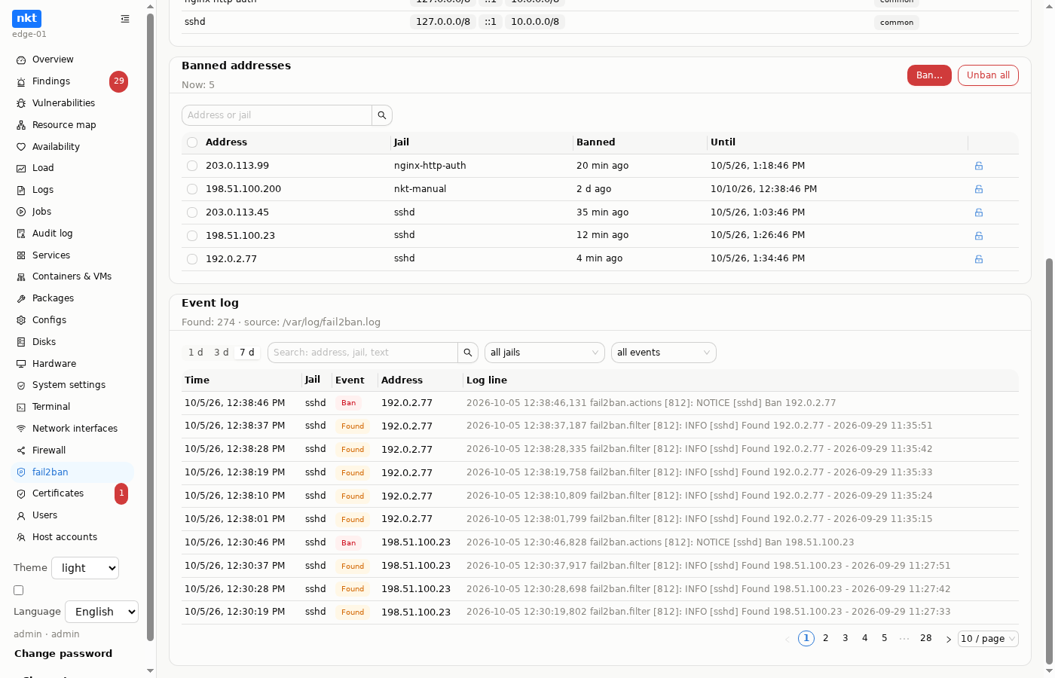Collapse the sidebar with the menu fold icon
Viewport: 1055px width, 678px height.
click(125, 19)
